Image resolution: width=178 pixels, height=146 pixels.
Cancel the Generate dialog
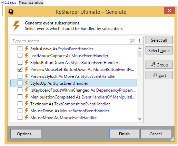pos(156,134)
